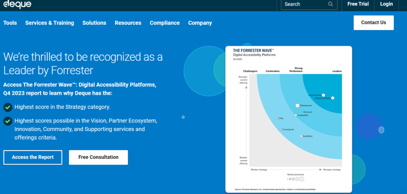Focus the Search input field

[309, 4]
